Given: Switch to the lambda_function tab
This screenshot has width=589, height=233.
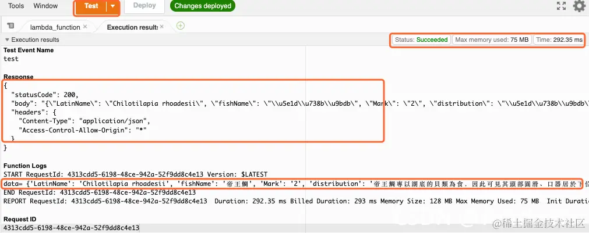Looking at the screenshot, I should (55, 27).
